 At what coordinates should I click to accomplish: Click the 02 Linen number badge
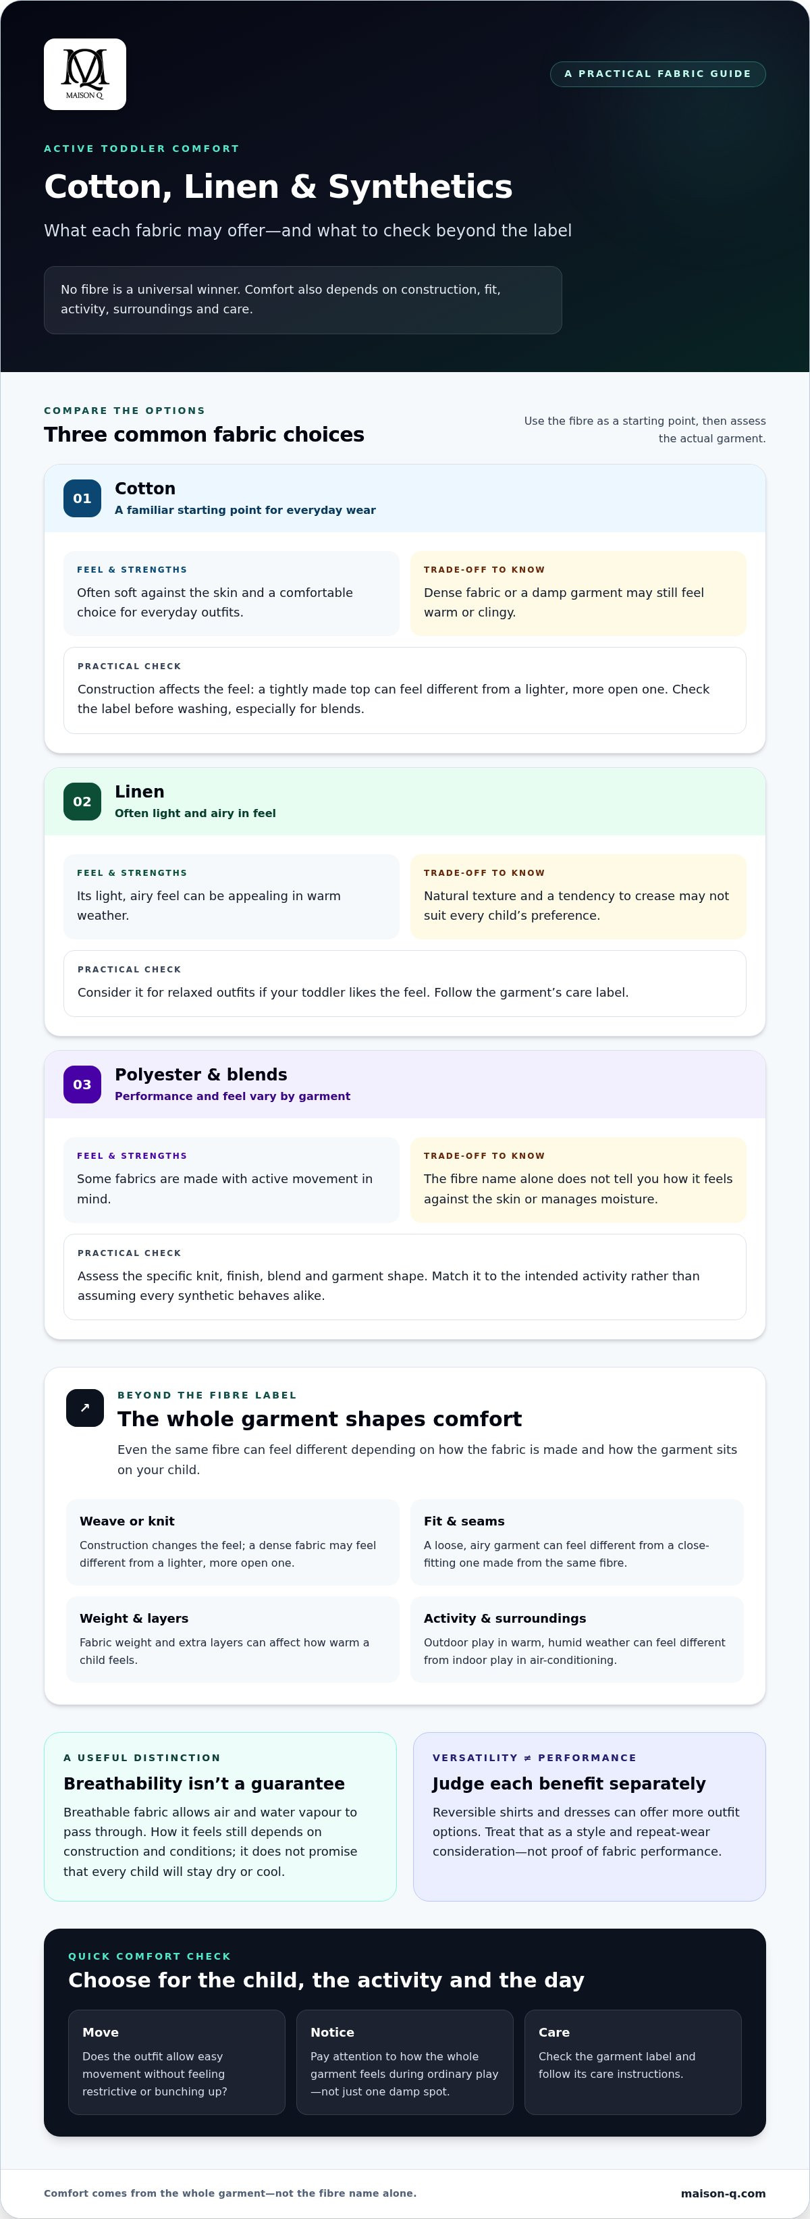(x=82, y=801)
